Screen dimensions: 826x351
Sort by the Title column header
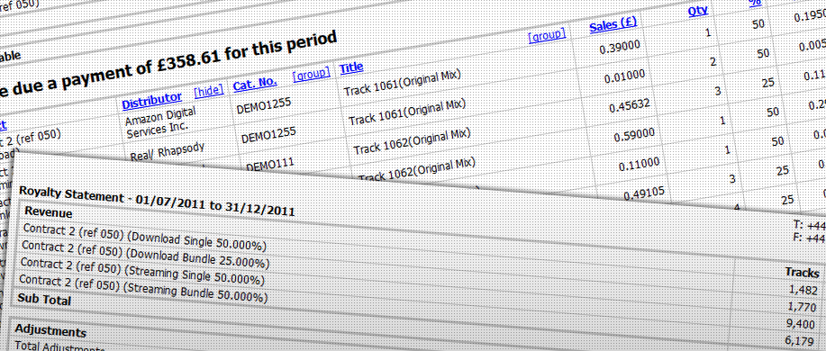pos(351,67)
